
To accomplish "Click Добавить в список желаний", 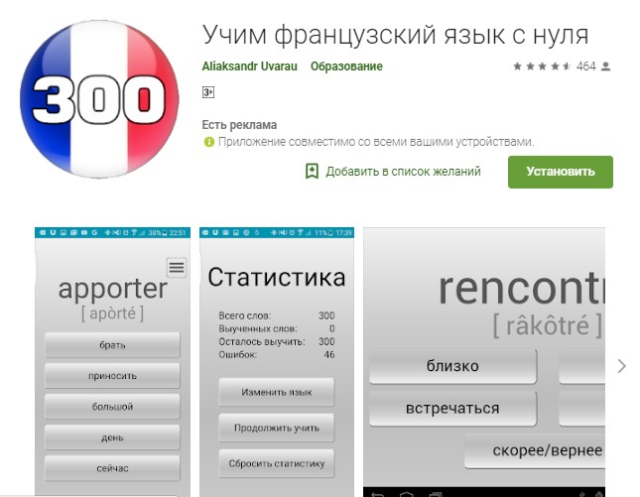I will 403,172.
